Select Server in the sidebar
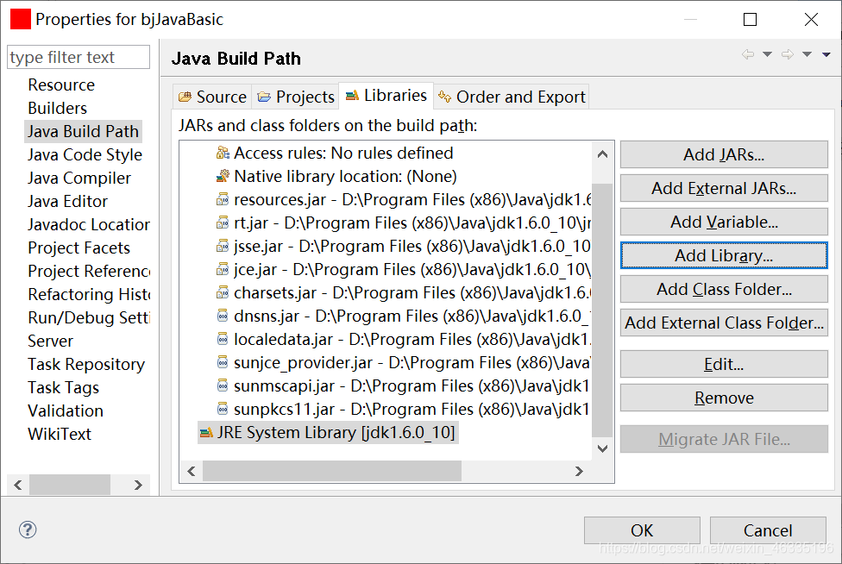Screen dimensions: 842x564 coord(51,341)
